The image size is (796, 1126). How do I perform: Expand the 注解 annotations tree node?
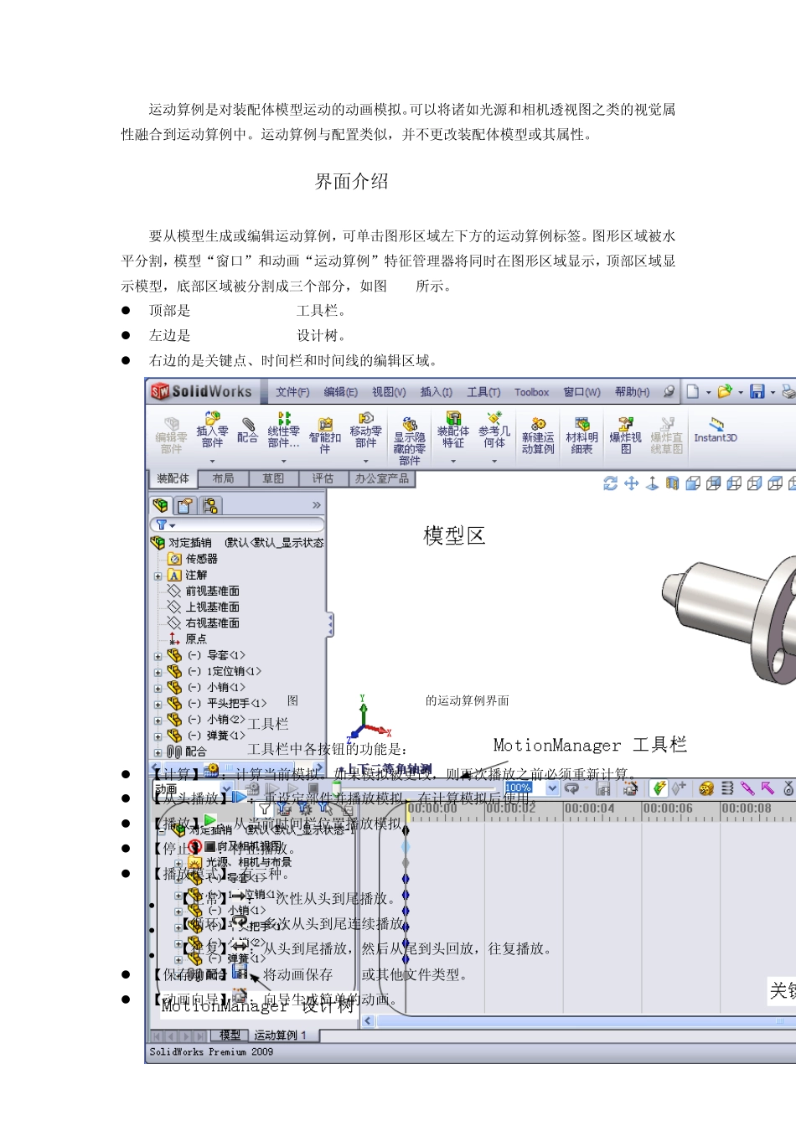158,576
